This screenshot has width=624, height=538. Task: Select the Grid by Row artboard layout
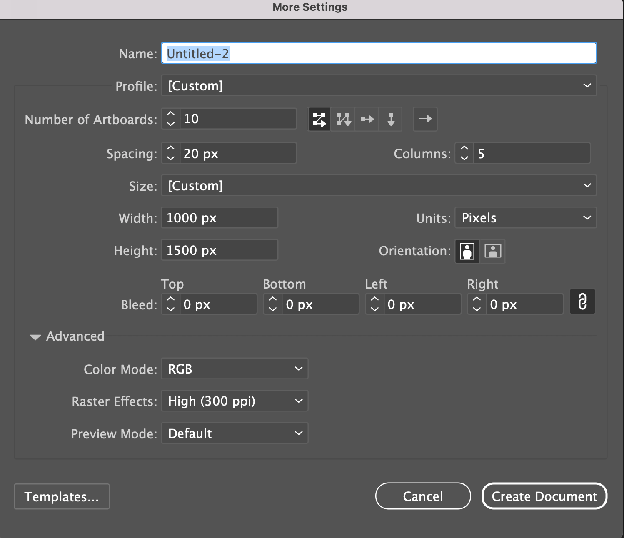tap(319, 119)
